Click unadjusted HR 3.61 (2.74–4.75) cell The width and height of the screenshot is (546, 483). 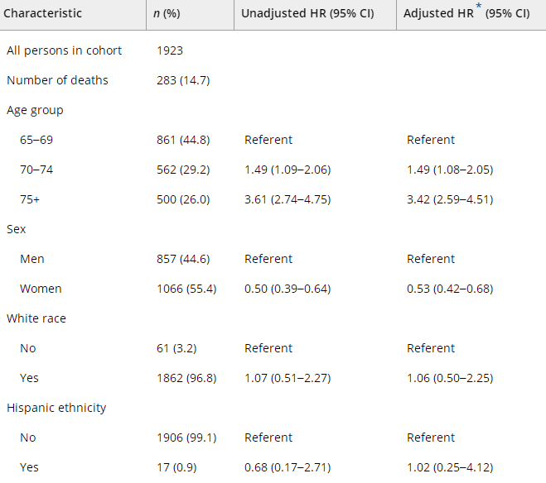[287, 199]
